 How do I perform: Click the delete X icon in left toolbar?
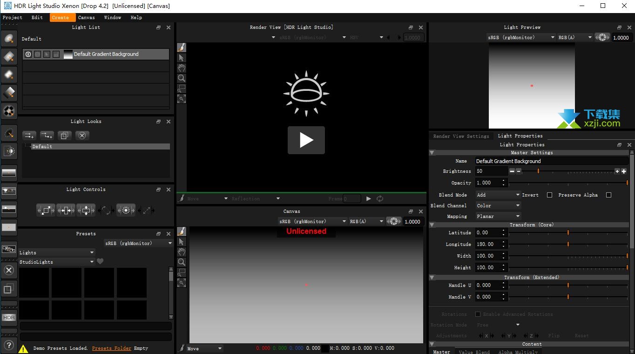9,270
